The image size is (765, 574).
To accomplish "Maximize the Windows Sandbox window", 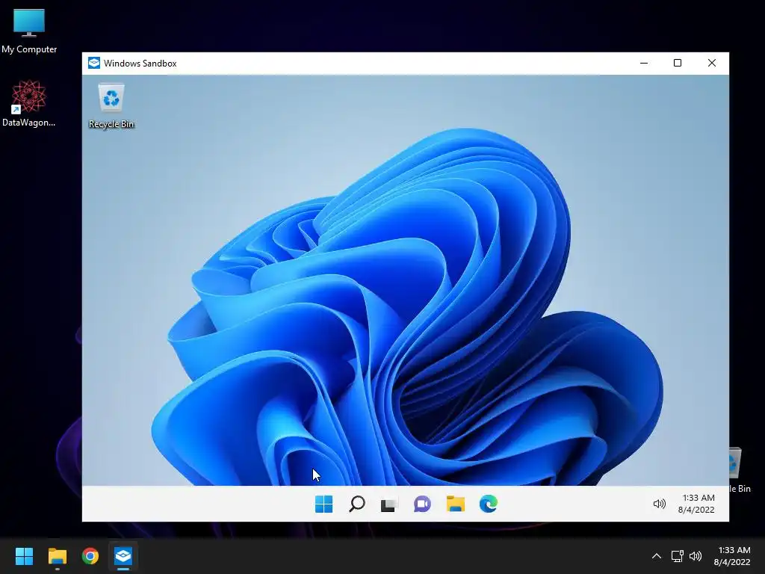I will tap(677, 63).
